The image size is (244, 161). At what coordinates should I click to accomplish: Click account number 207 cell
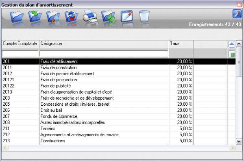point(21,116)
